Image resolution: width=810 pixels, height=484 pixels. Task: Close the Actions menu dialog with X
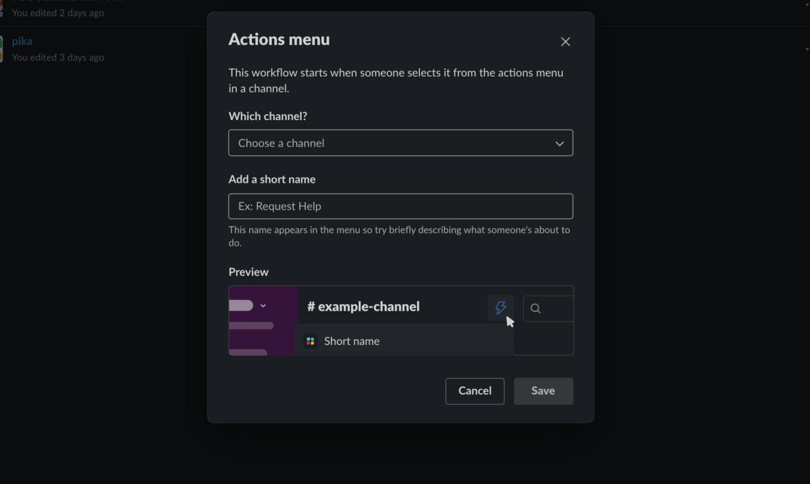pyautogui.click(x=566, y=42)
